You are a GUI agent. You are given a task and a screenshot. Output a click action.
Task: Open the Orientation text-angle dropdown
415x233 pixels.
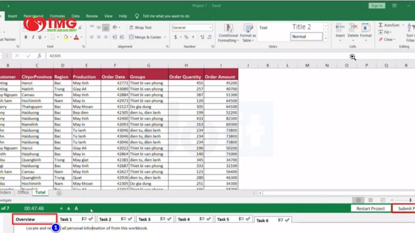point(116,27)
